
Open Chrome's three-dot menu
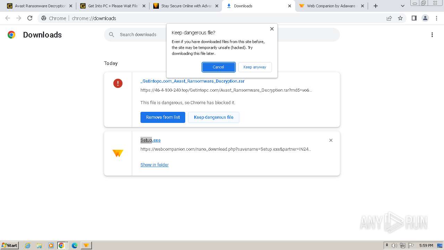pos(436,18)
